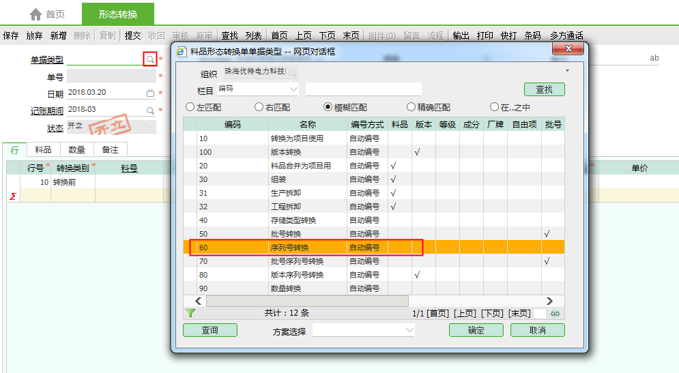Open the 日期 calendar picker icon
Screen dimensions: 679x373
pos(150,93)
